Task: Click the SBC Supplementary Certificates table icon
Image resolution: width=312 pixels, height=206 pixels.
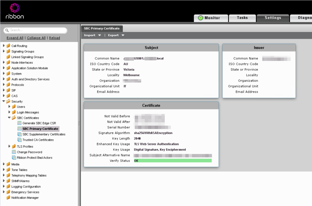Action: click(19, 134)
